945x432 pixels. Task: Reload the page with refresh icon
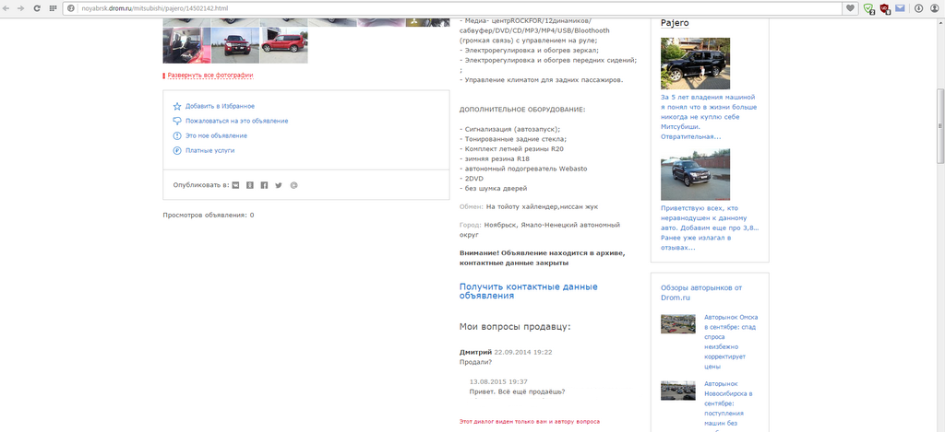pos(37,8)
